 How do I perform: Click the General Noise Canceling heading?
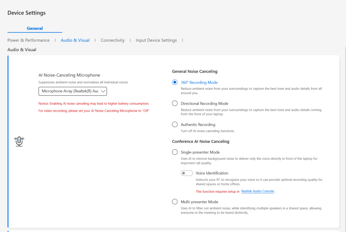(195, 71)
